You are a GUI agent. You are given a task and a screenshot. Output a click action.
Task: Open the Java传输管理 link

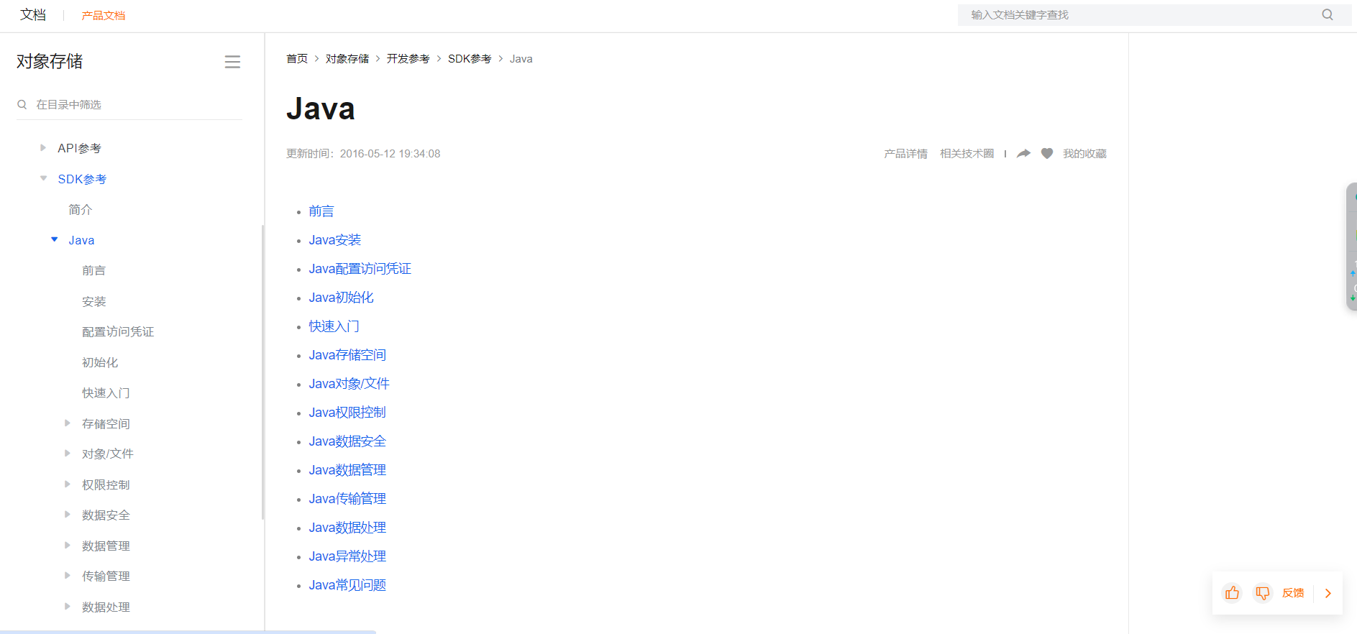[x=347, y=498]
